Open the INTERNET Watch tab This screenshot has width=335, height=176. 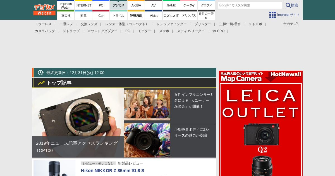click(83, 5)
